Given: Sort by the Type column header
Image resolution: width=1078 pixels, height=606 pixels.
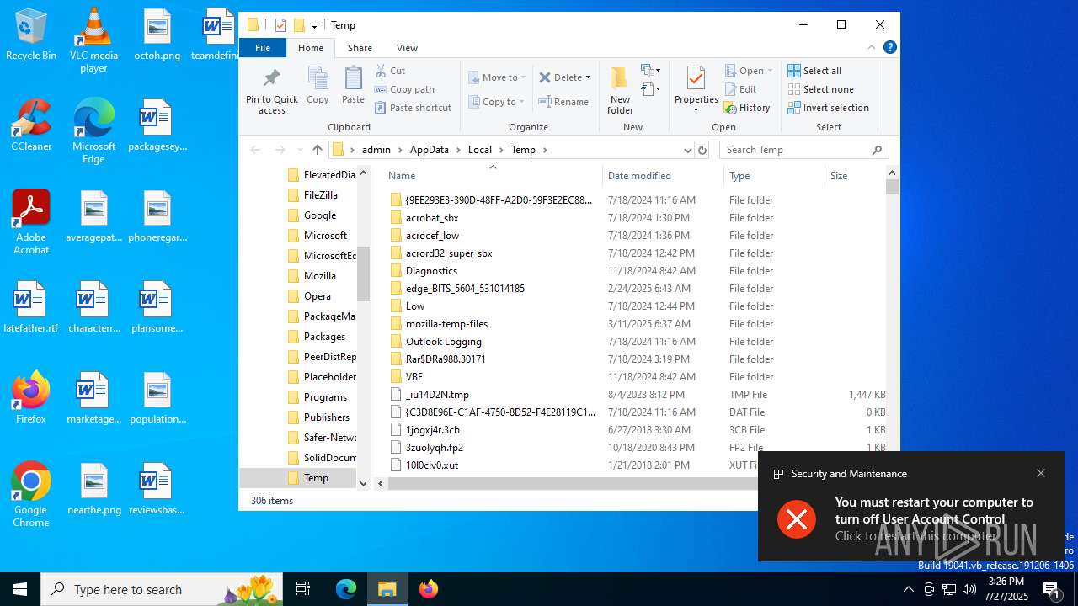Looking at the screenshot, I should point(774,176).
